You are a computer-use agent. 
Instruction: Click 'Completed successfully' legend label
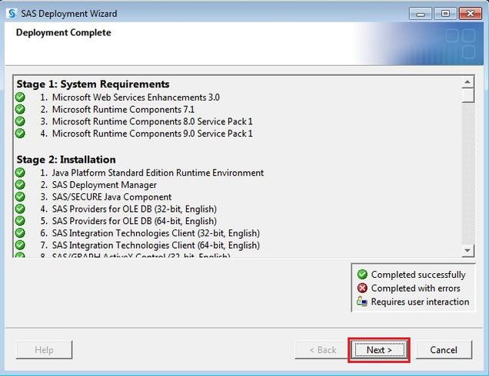click(418, 275)
